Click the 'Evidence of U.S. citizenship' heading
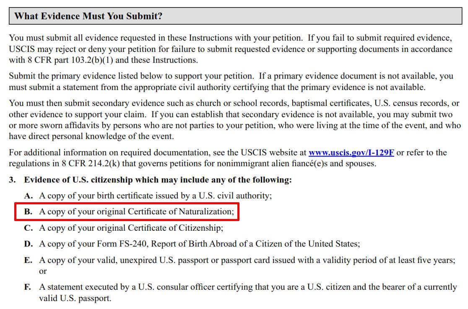This screenshot has height=309, width=468. click(158, 180)
